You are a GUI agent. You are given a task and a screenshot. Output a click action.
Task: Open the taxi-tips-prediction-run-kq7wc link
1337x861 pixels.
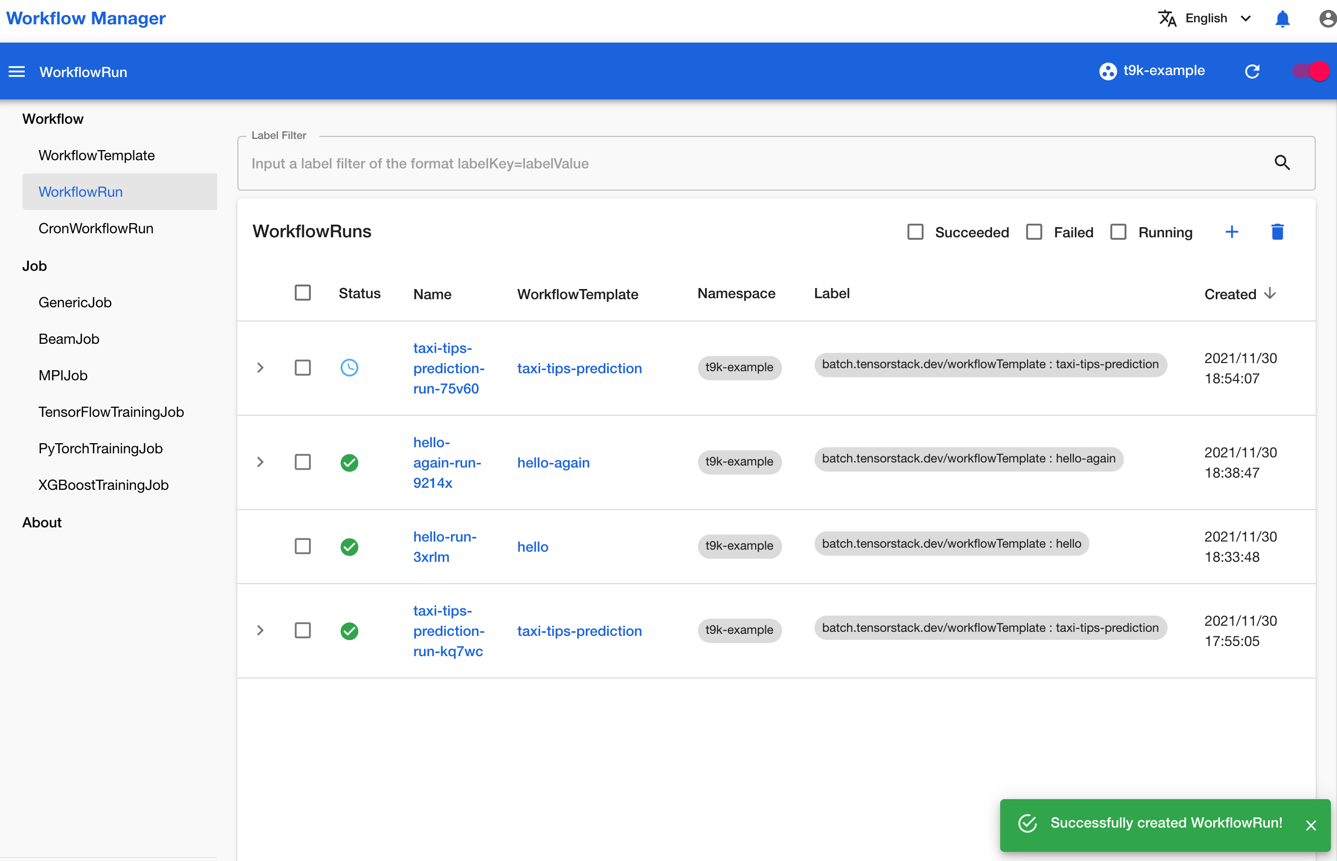pos(448,631)
